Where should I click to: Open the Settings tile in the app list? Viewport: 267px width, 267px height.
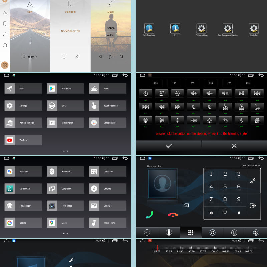23,106
